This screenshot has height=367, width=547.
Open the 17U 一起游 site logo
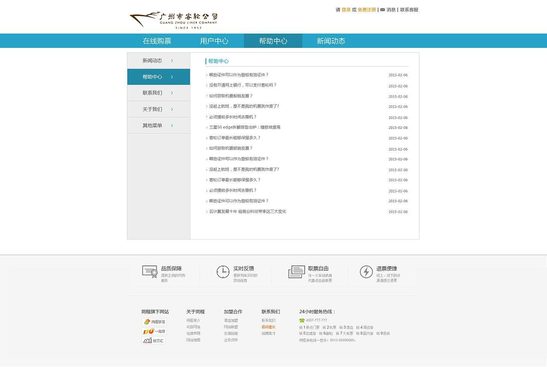pyautogui.click(x=154, y=331)
